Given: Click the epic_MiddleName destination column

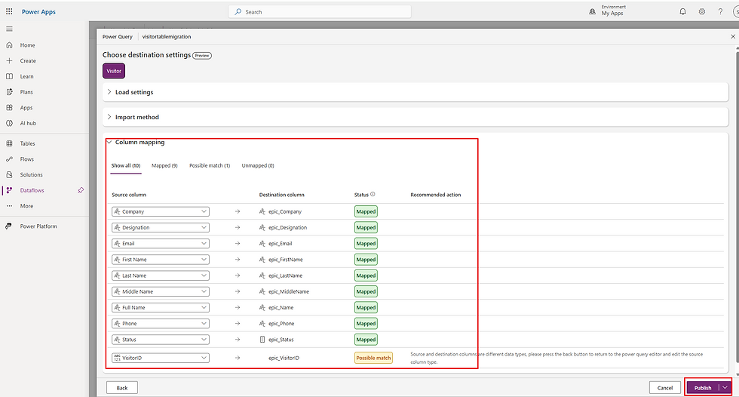Looking at the screenshot, I should click(x=289, y=292).
